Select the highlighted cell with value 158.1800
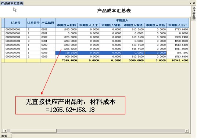The width and height of the screenshot is (197, 139). pos(67,53)
